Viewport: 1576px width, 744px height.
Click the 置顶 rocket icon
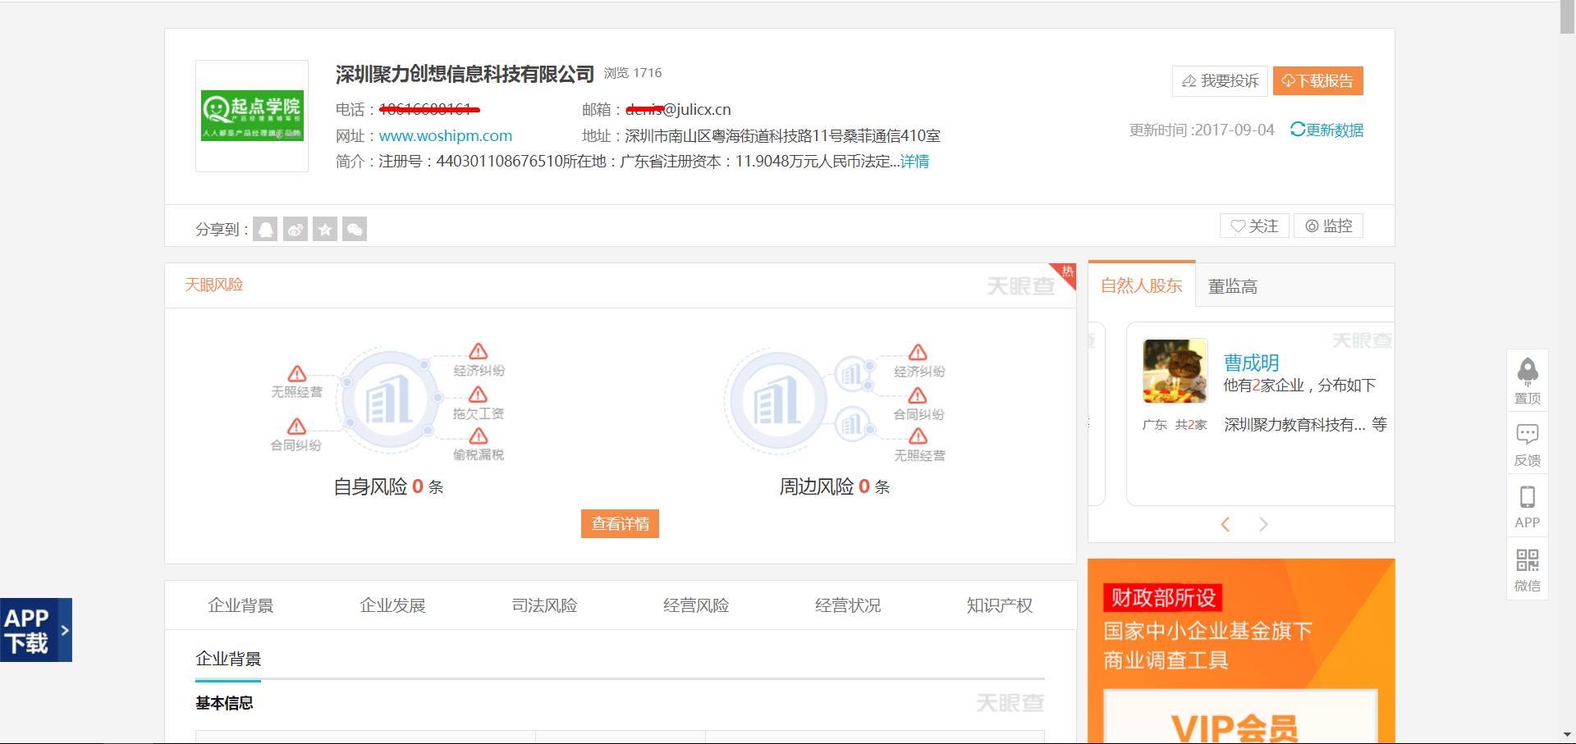point(1528,372)
